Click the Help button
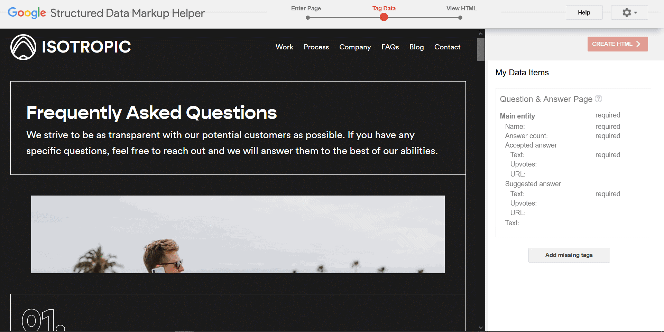Image resolution: width=664 pixels, height=332 pixels. click(584, 12)
